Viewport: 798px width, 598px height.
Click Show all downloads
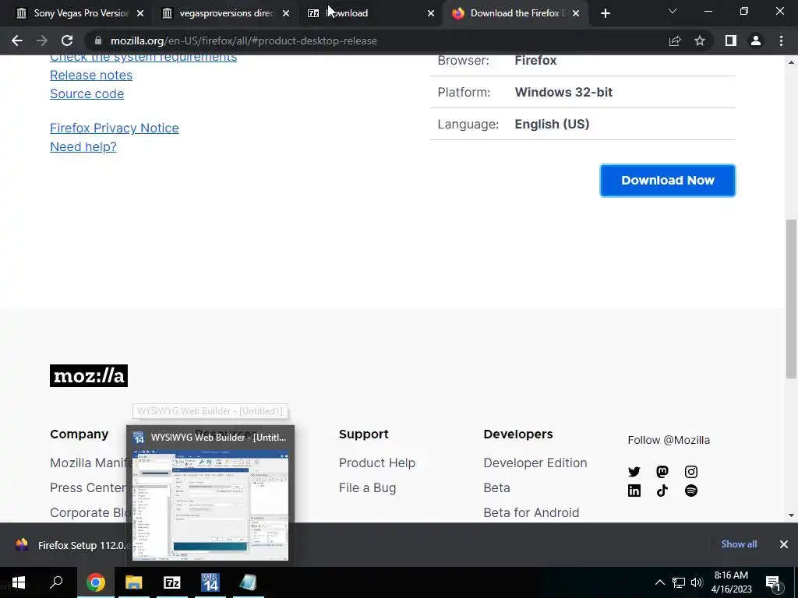[739, 544]
